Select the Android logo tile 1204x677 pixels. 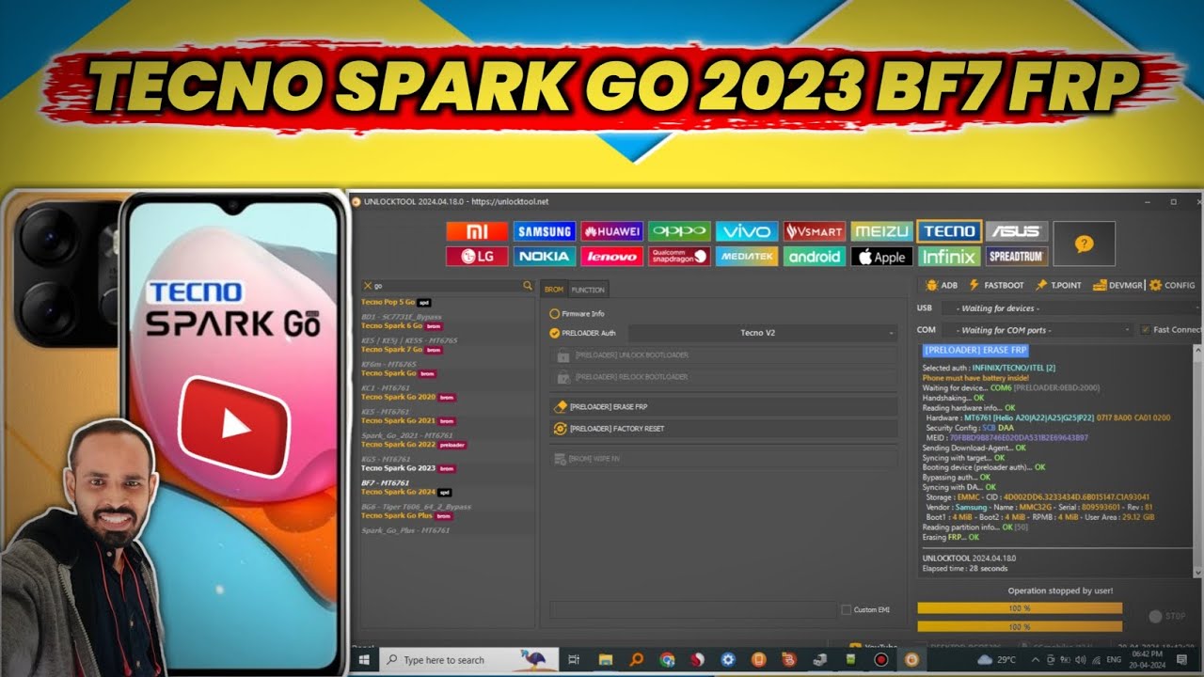click(x=814, y=256)
